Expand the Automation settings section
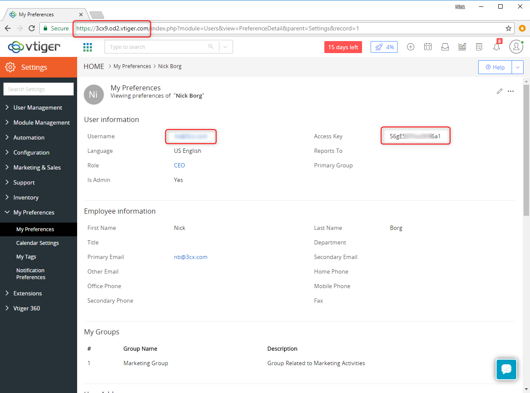 click(29, 137)
